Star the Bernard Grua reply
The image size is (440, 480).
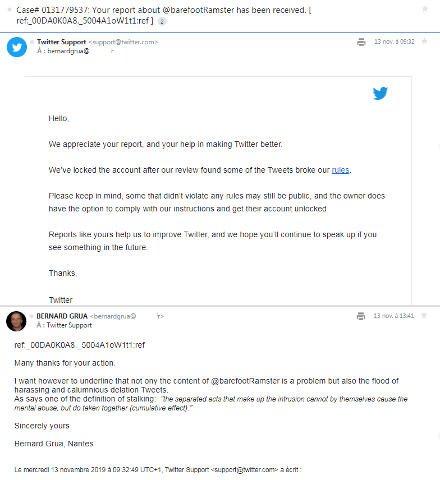click(425, 316)
